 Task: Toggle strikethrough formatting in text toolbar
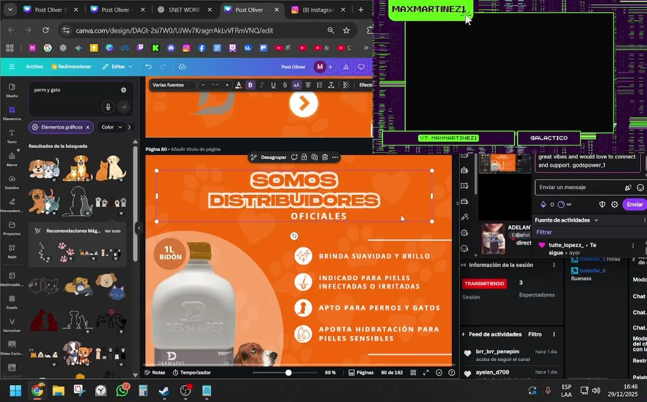point(285,85)
